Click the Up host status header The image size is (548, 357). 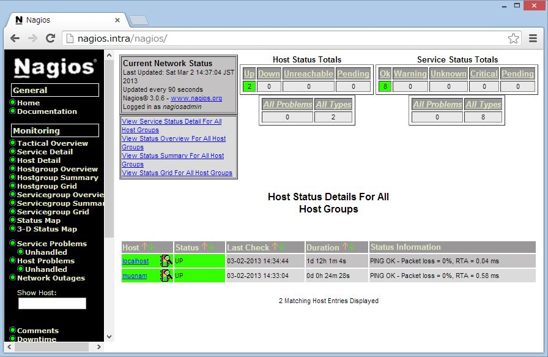coord(249,74)
